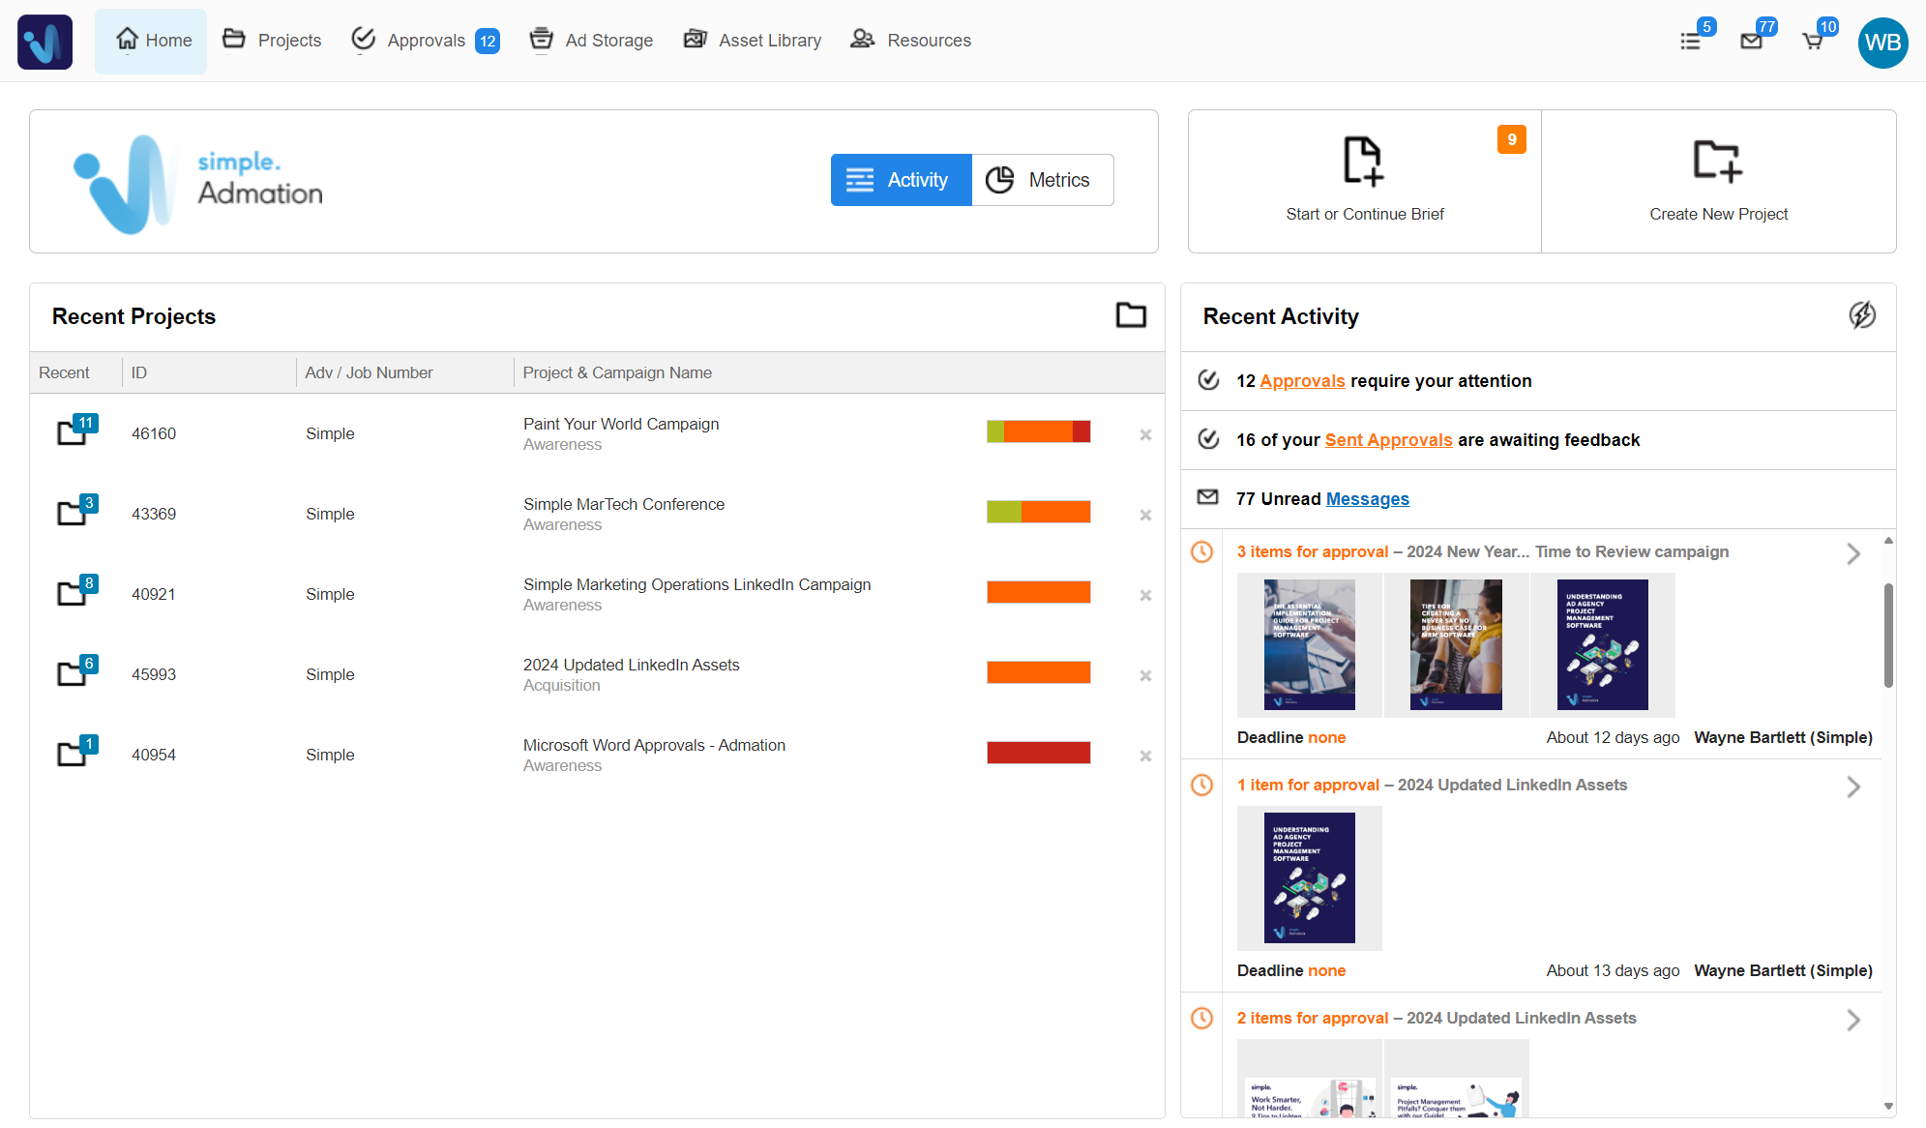Image resolution: width=1926 pixels, height=1128 pixels.
Task: Select the Activity view toggle
Action: (901, 180)
